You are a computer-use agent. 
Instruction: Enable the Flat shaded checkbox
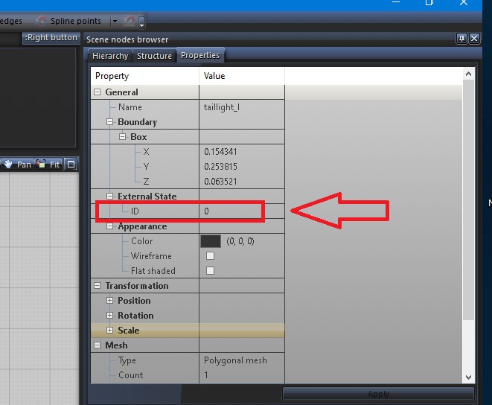210,271
